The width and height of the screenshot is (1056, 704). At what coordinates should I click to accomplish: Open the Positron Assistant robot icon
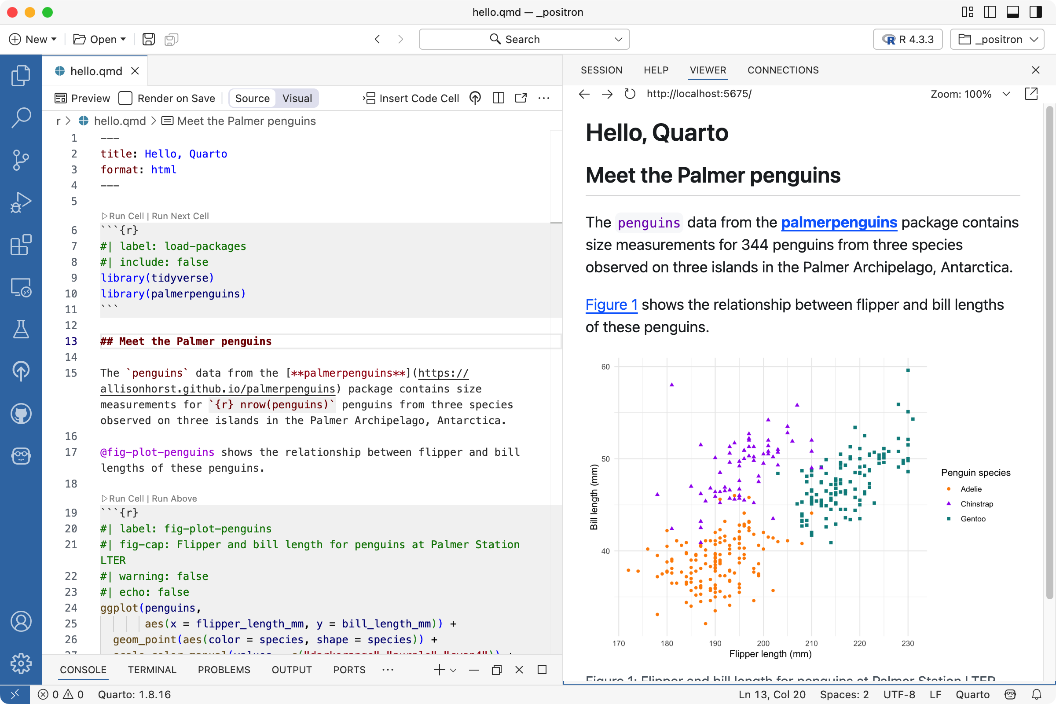pos(21,456)
